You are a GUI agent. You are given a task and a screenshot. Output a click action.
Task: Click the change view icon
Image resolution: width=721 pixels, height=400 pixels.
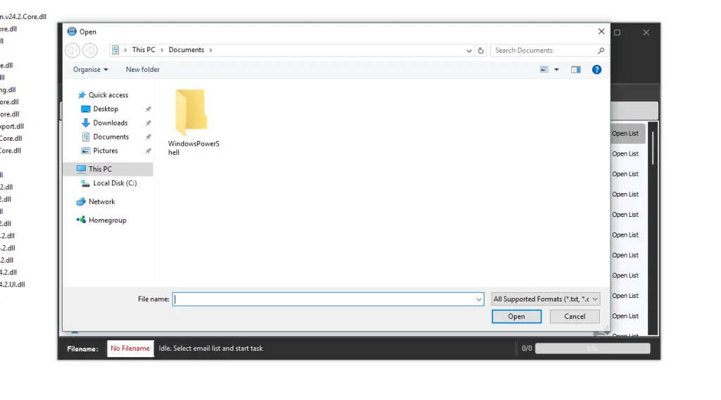click(x=544, y=70)
